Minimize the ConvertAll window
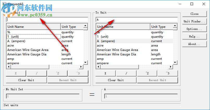Image resolution: width=210 pixels, height=110 pixels. tap(180, 4)
